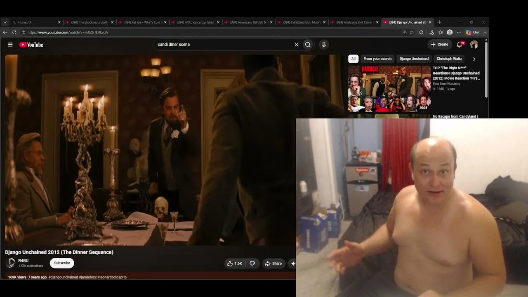The width and height of the screenshot is (528, 297).
Task: Open the Movie Reaction video title link
Action: pyautogui.click(x=456, y=73)
